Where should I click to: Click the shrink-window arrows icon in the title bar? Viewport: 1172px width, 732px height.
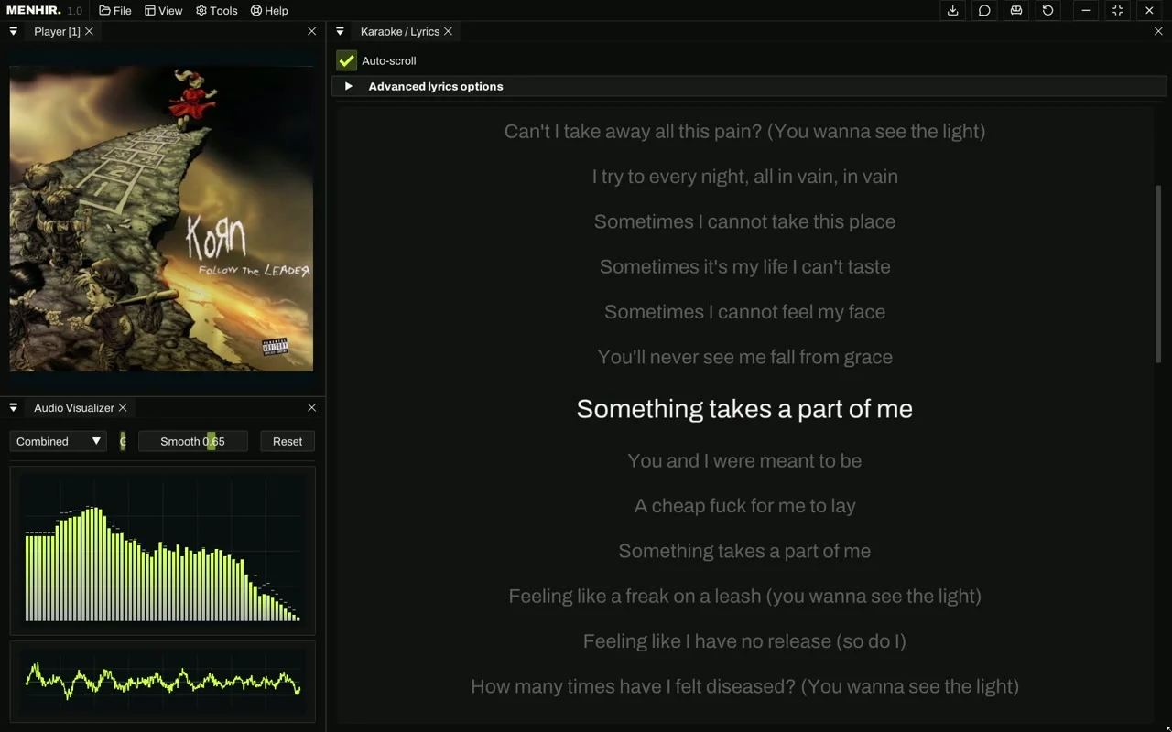pos(1117,11)
